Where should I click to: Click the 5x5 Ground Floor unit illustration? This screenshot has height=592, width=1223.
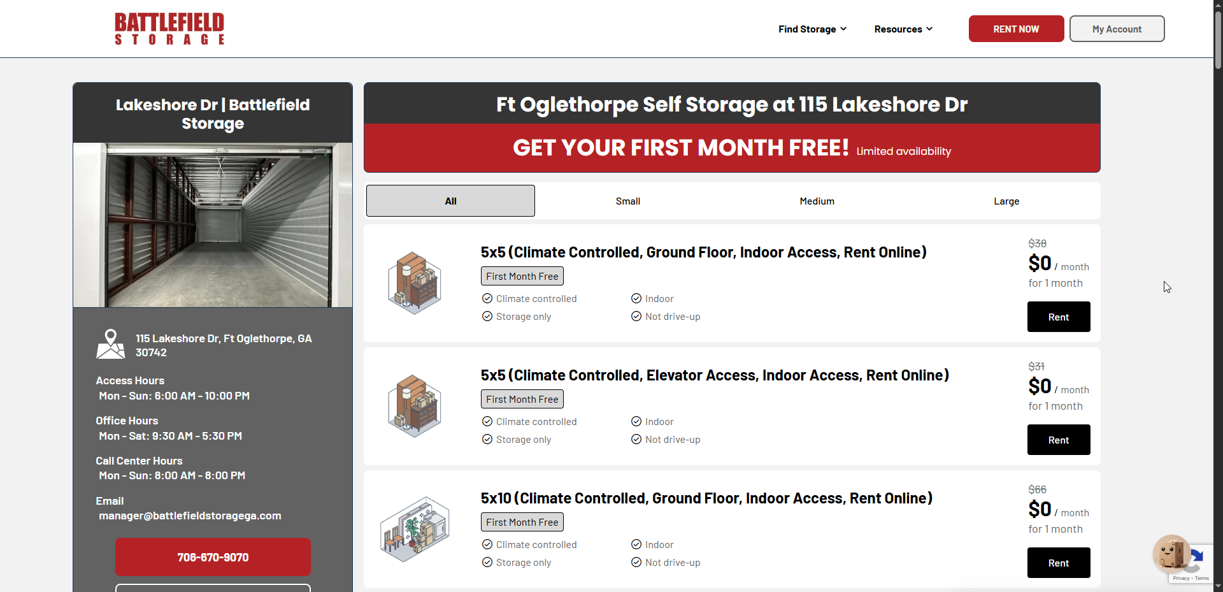(415, 283)
